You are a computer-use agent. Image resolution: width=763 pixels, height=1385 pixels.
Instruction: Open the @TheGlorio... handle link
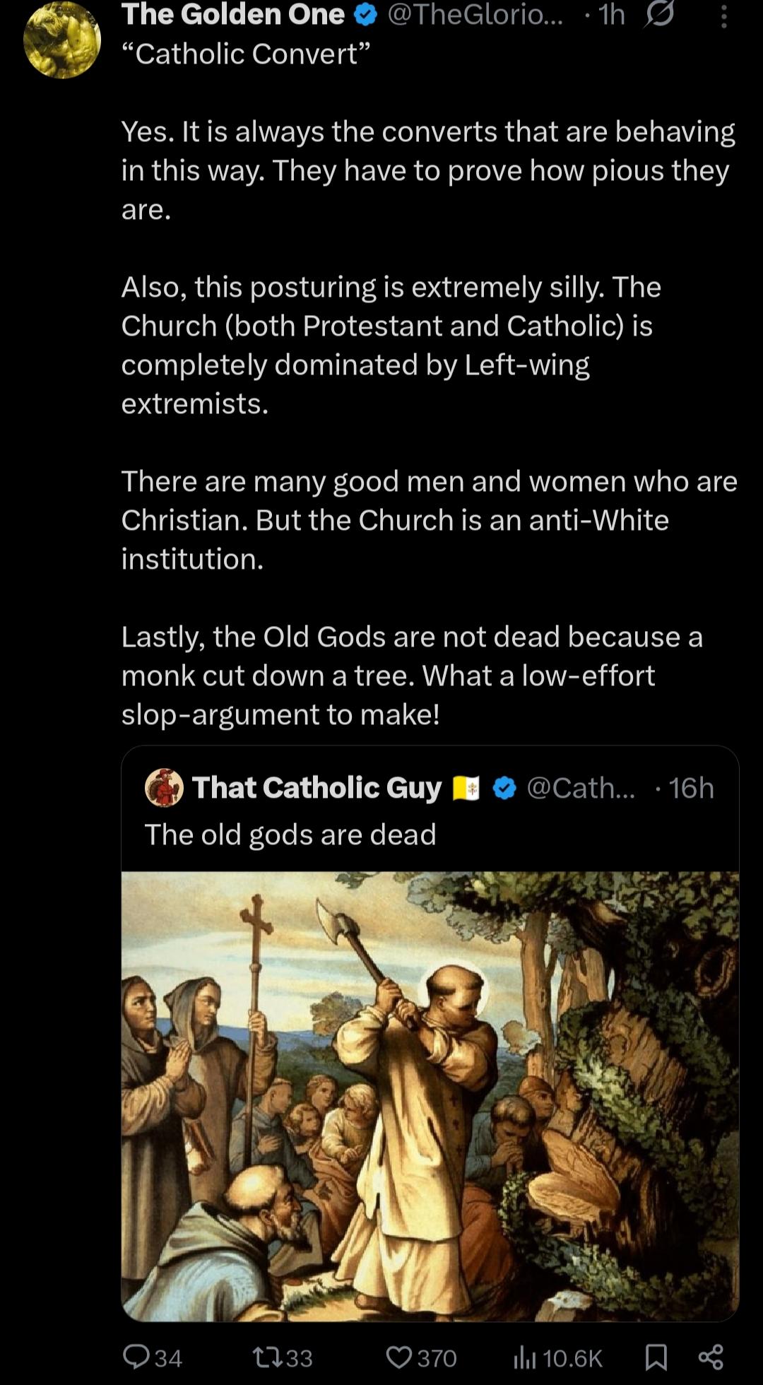475,16
